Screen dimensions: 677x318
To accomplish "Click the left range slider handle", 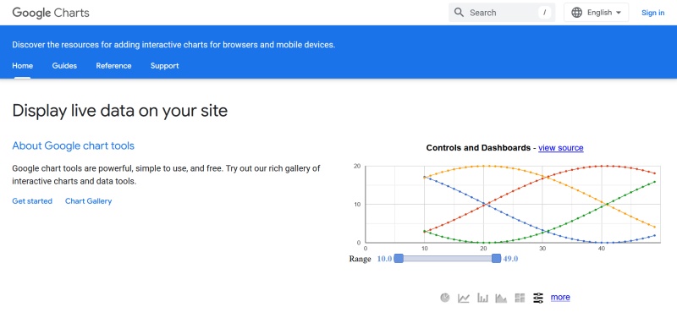I will coord(399,259).
